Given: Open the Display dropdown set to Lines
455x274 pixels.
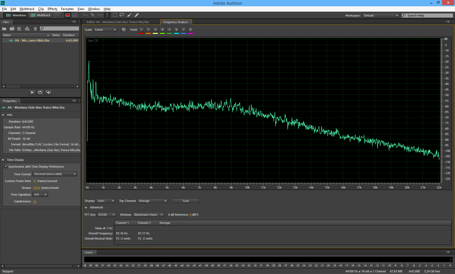Looking at the screenshot, I should (106, 201).
